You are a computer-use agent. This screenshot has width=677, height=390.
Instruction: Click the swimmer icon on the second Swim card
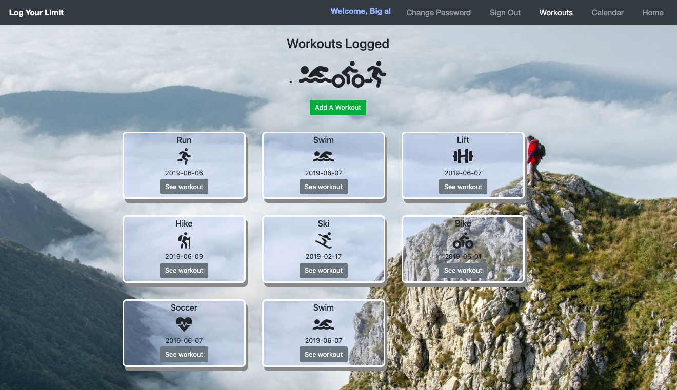pos(324,323)
